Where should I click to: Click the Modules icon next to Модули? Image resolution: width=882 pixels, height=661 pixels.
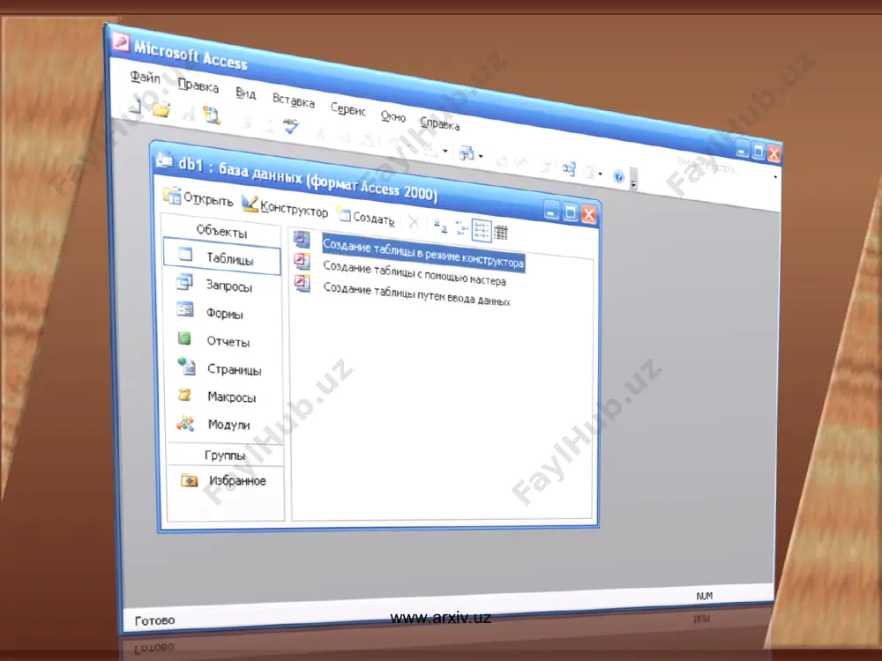[x=185, y=423]
